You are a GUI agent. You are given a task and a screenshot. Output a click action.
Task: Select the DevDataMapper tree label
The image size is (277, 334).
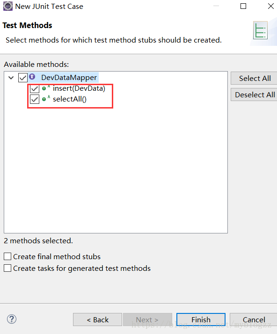(x=69, y=78)
